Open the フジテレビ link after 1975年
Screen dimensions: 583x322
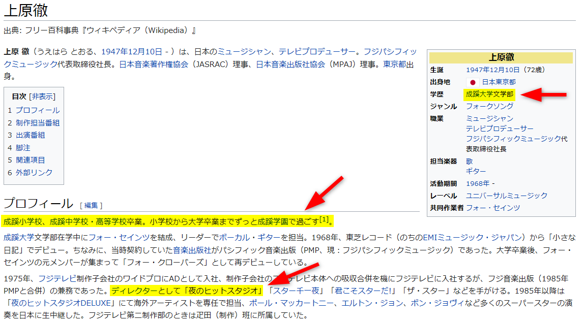click(x=57, y=278)
